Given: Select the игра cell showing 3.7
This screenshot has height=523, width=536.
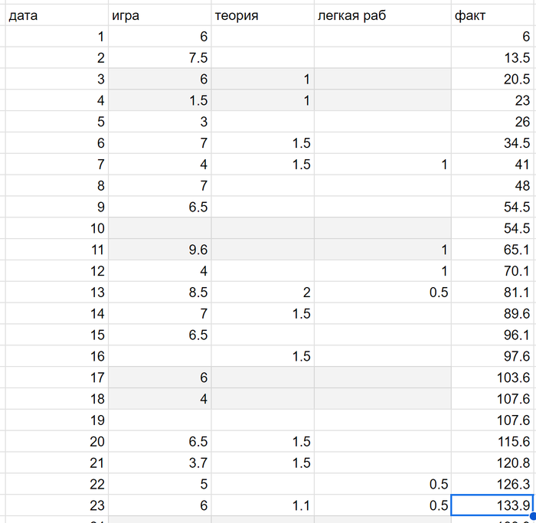Looking at the screenshot, I should pos(159,462).
